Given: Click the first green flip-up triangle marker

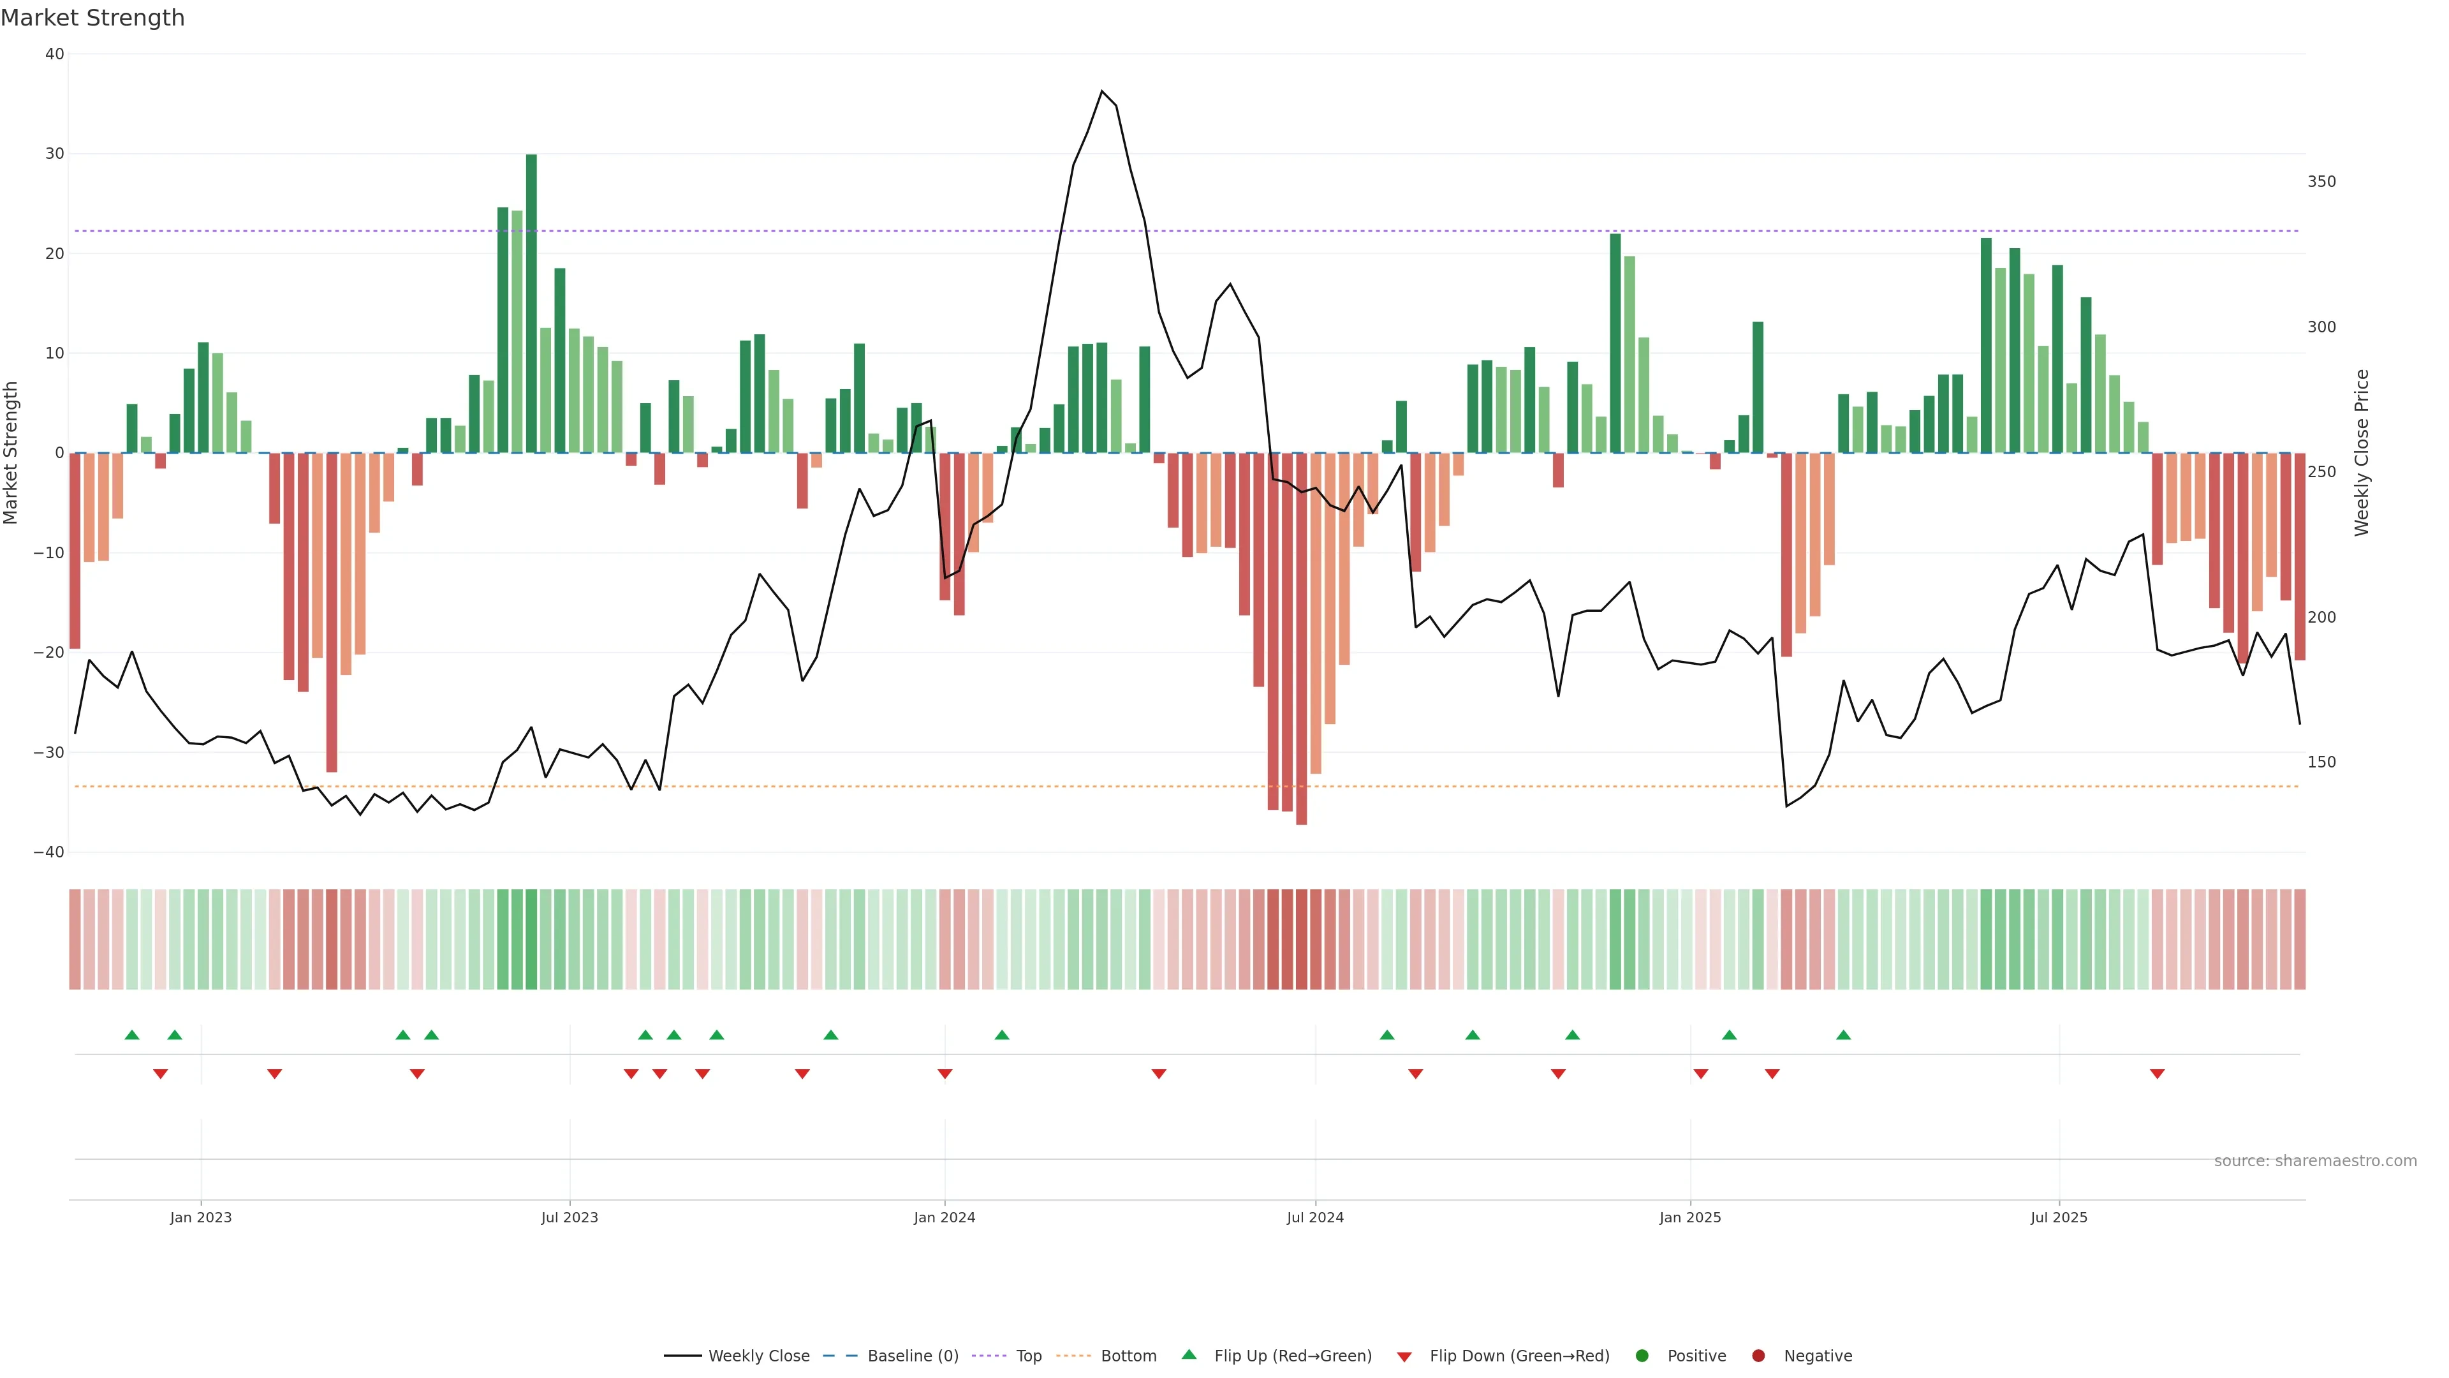Looking at the screenshot, I should [132, 1035].
